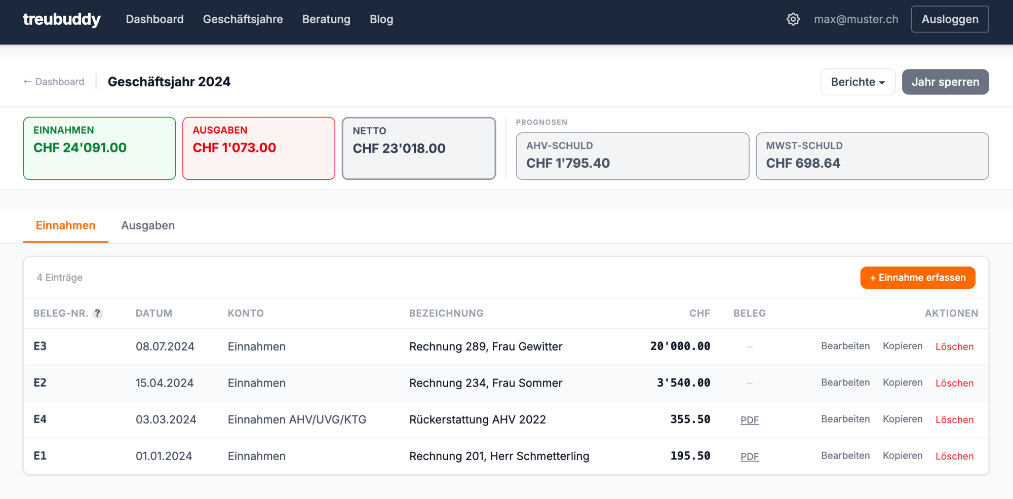Screen dimensions: 1013x499
Task: Click the CHF column header
Action: pos(699,314)
